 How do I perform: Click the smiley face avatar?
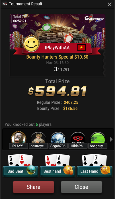click(x=32, y=43)
